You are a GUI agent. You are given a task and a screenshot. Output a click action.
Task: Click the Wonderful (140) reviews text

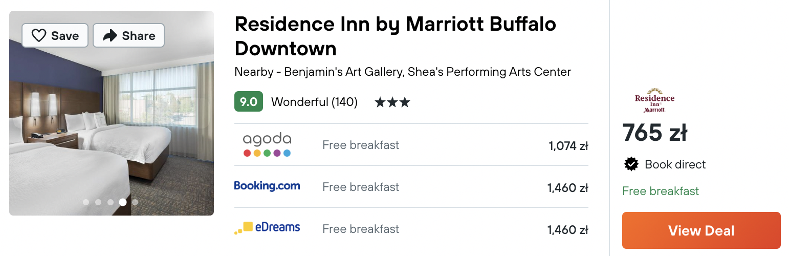pyautogui.click(x=314, y=102)
